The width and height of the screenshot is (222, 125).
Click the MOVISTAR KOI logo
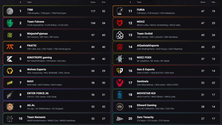(x=119, y=95)
